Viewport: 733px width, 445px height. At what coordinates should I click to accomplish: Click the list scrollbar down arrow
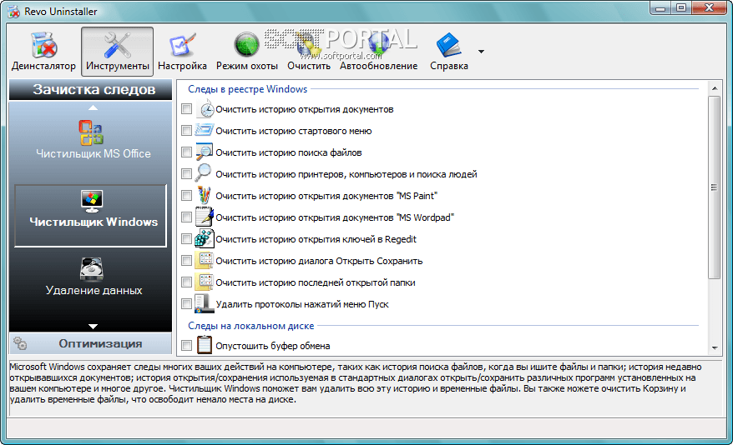[715, 348]
